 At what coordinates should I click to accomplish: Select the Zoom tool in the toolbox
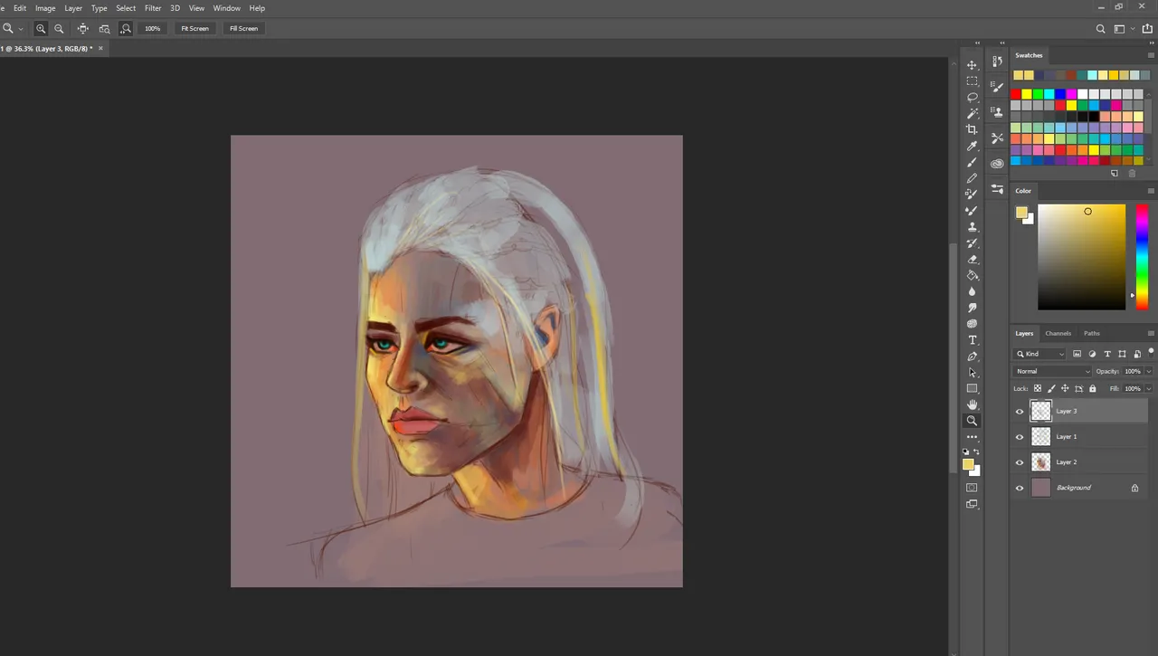click(973, 421)
